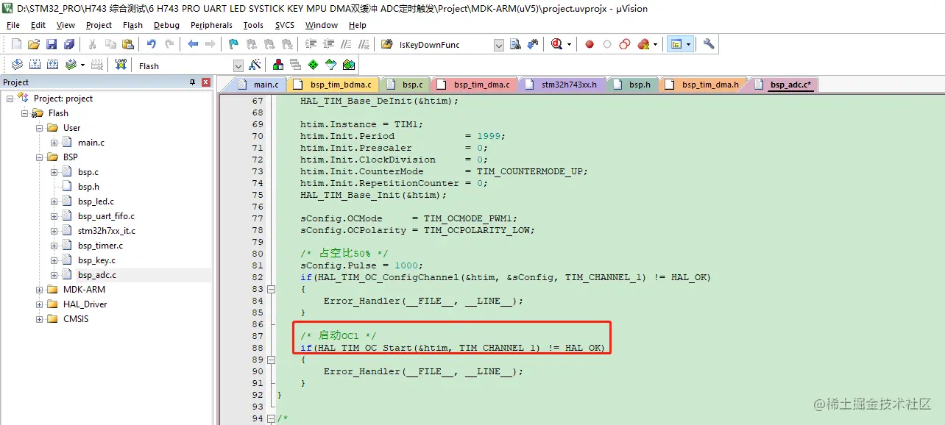Viewport: 945px width, 425px height.
Task: Download code to flash with LOAD icon
Action: (121, 65)
